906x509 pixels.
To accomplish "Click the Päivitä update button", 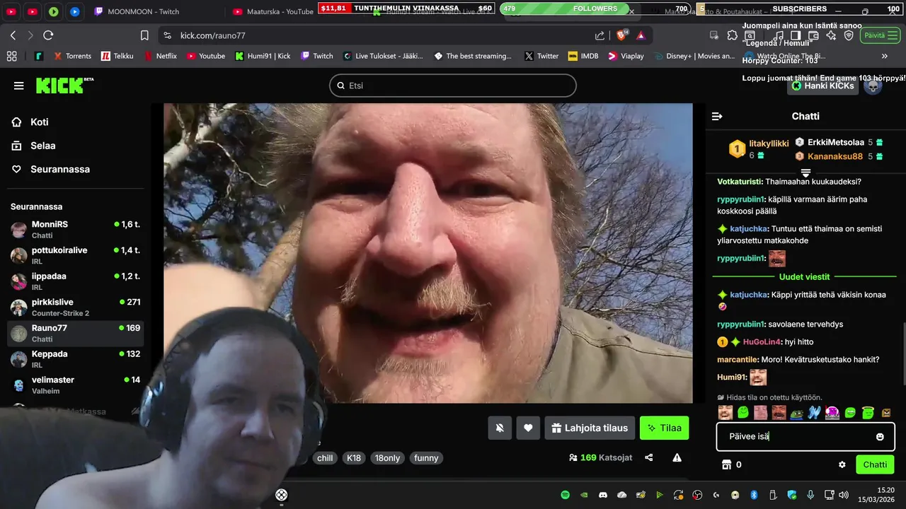I will pos(879,35).
